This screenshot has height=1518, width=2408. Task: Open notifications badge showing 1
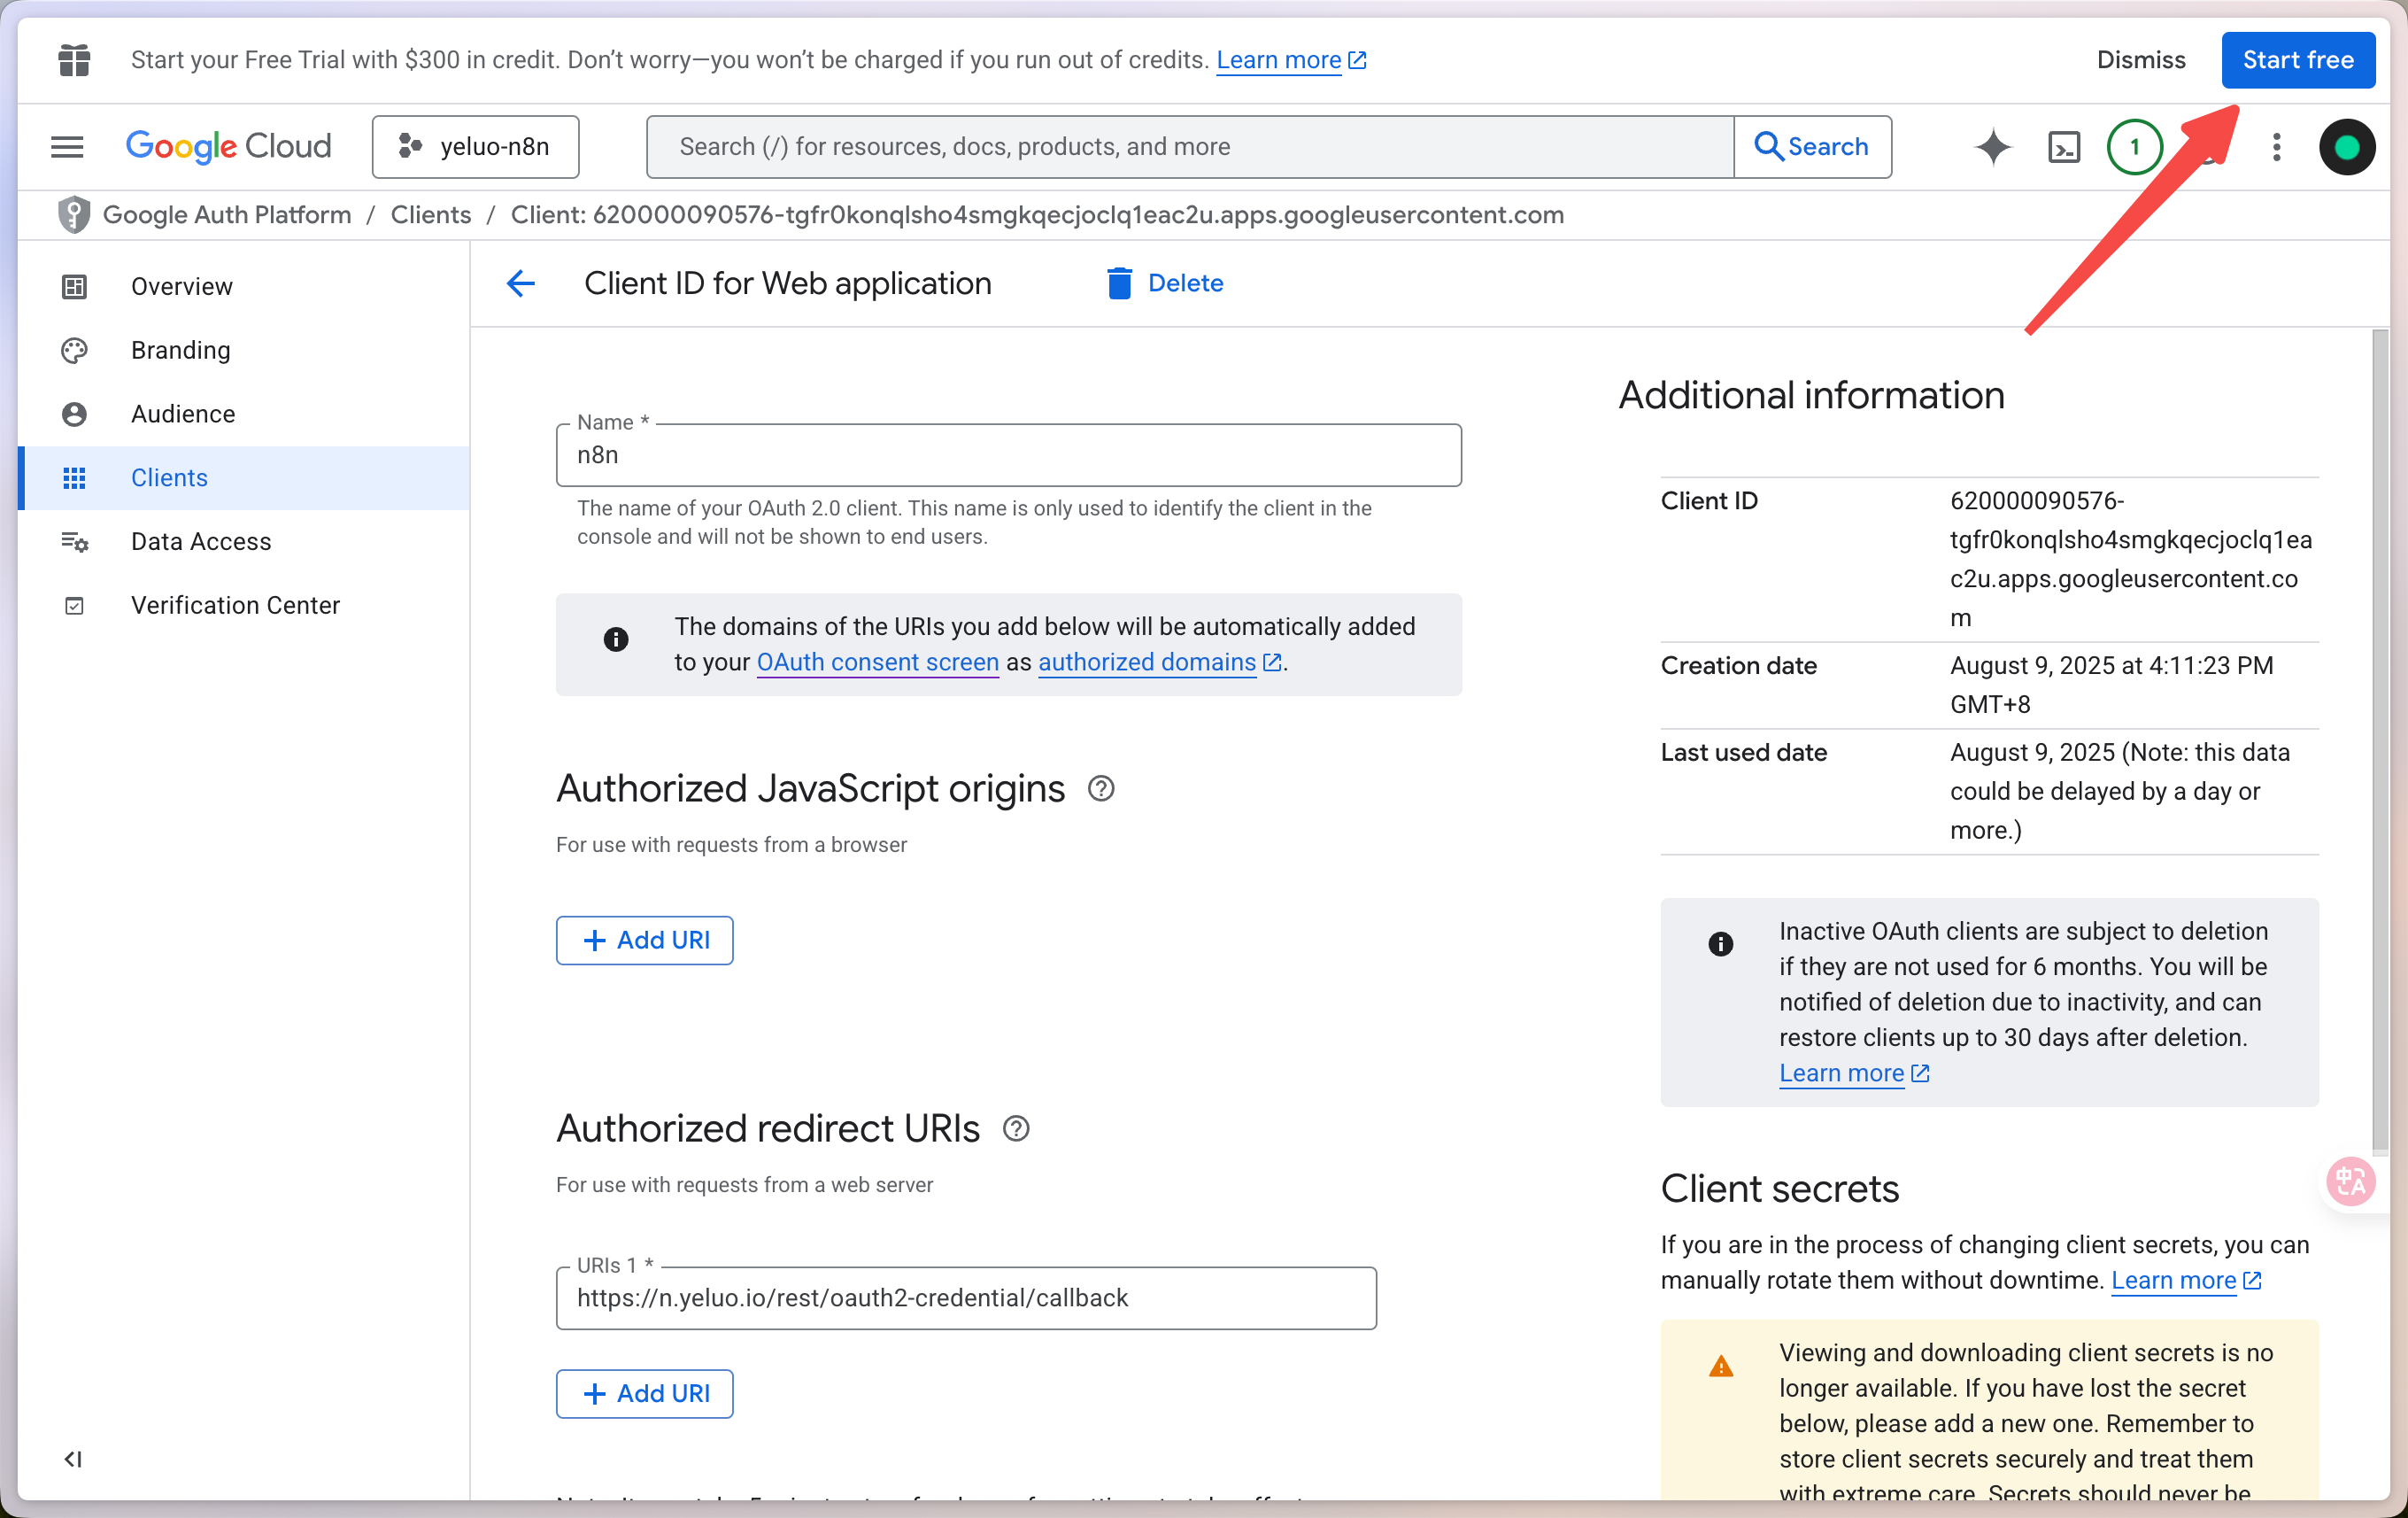pos(2134,147)
